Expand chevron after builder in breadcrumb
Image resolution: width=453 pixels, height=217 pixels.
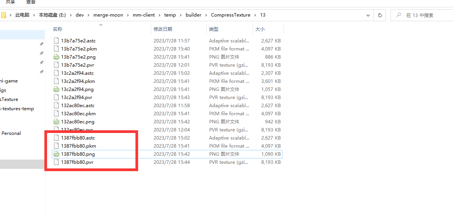[x=206, y=15]
